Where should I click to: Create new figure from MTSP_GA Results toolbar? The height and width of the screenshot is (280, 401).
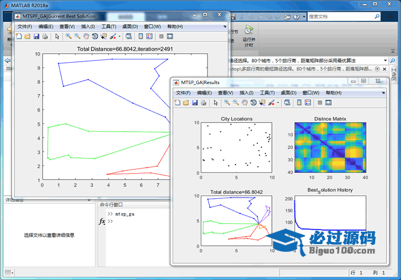[177, 102]
